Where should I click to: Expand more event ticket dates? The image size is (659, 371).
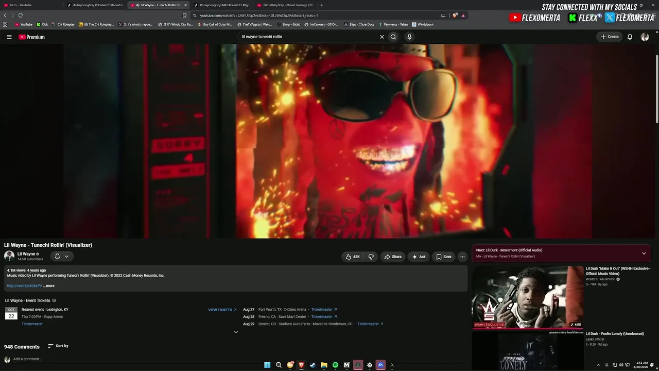[x=236, y=332]
